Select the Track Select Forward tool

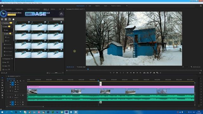click(2, 80)
